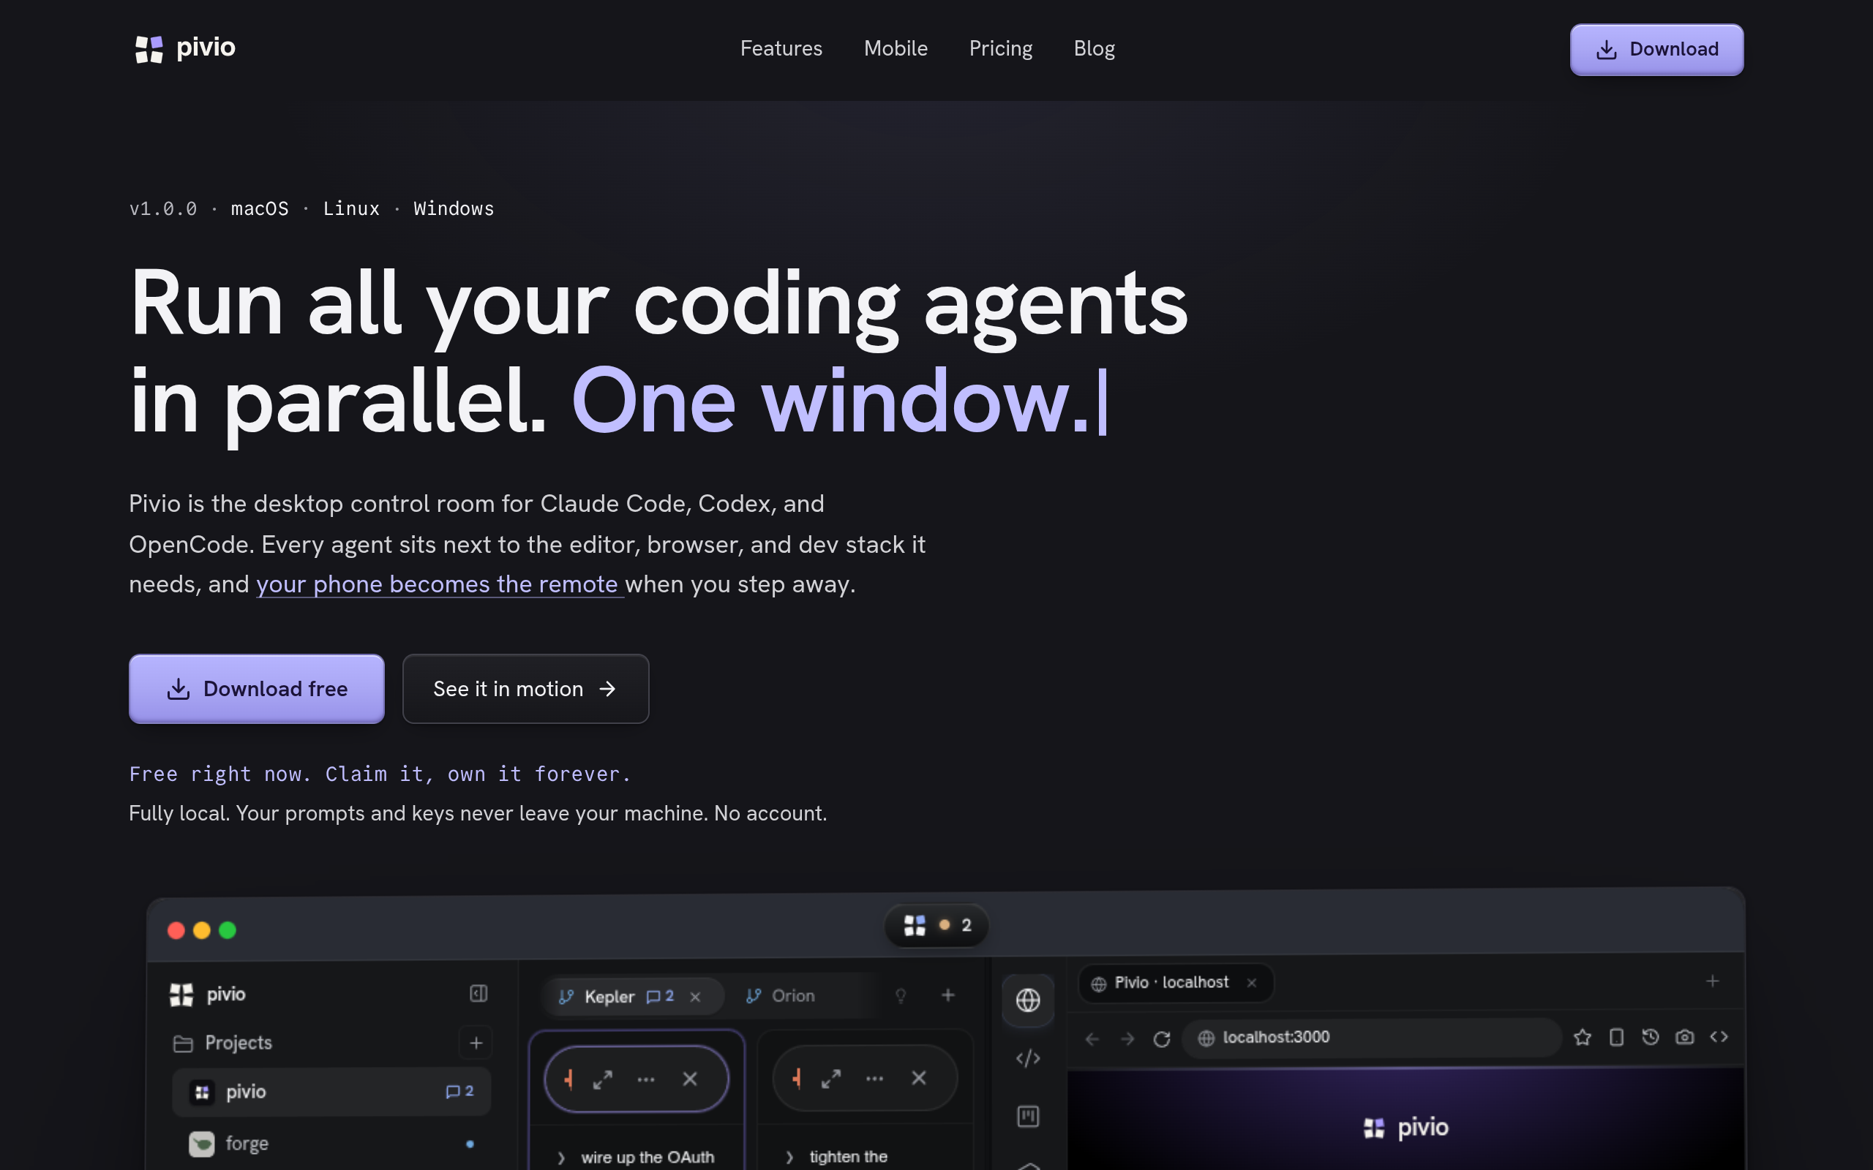Maximize the 'tighten the' agent pane
Image resolution: width=1873 pixels, height=1170 pixels.
(x=831, y=1078)
